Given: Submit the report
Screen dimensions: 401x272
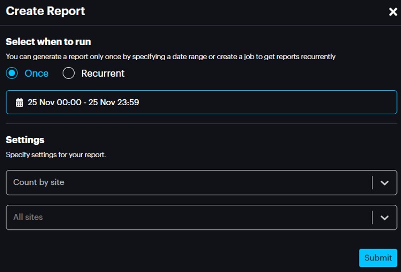Looking at the screenshot, I should click(x=378, y=258).
